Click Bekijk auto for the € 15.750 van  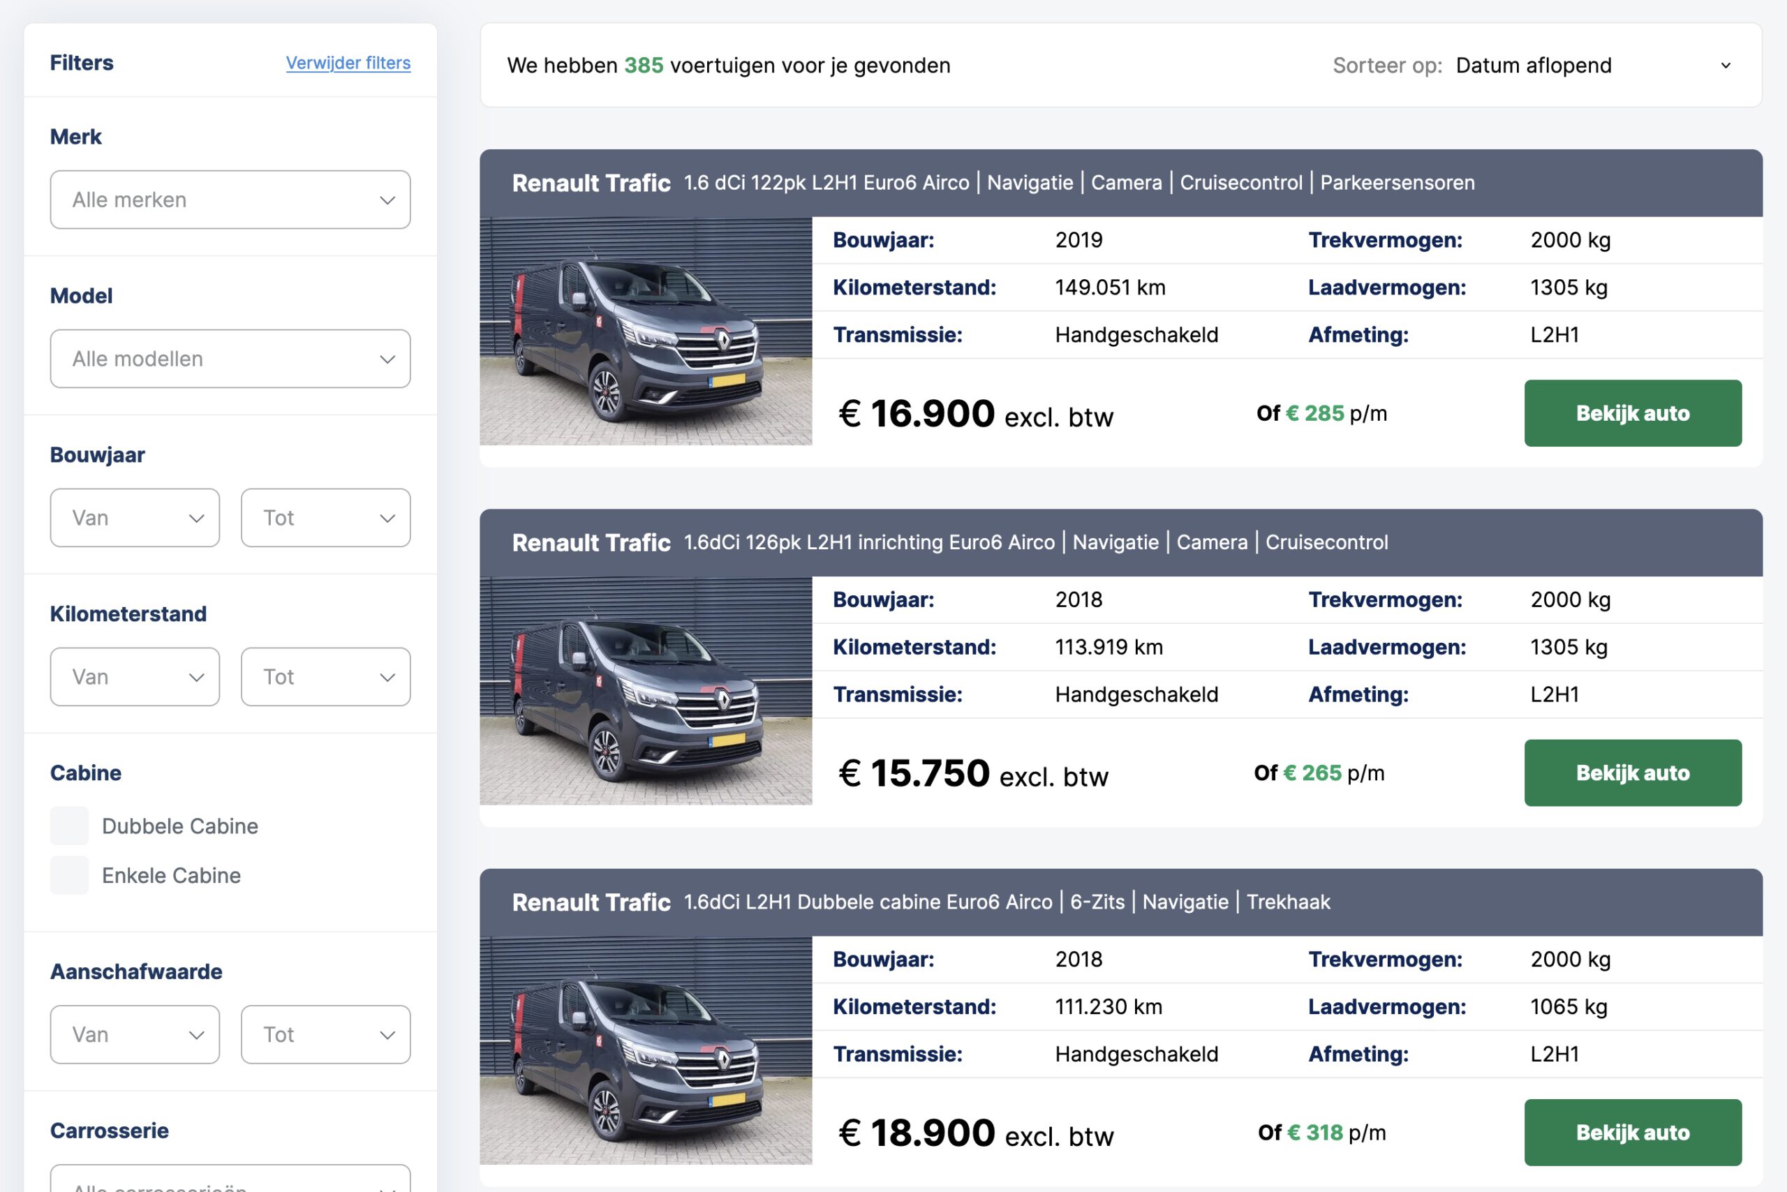tap(1633, 773)
